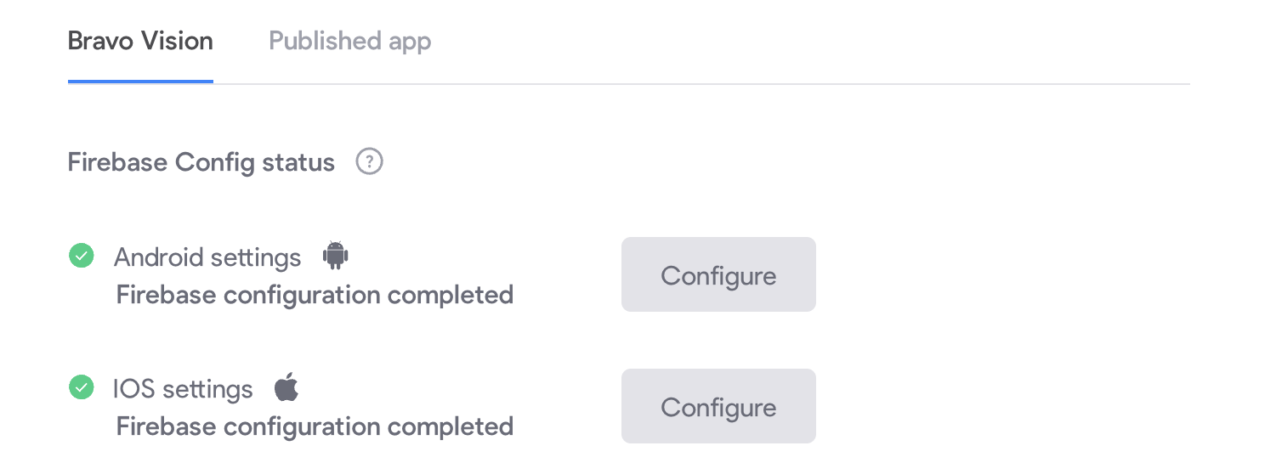The height and width of the screenshot is (474, 1265).
Task: Click Android's Firebase configuration completed text
Action: pyautogui.click(x=315, y=295)
